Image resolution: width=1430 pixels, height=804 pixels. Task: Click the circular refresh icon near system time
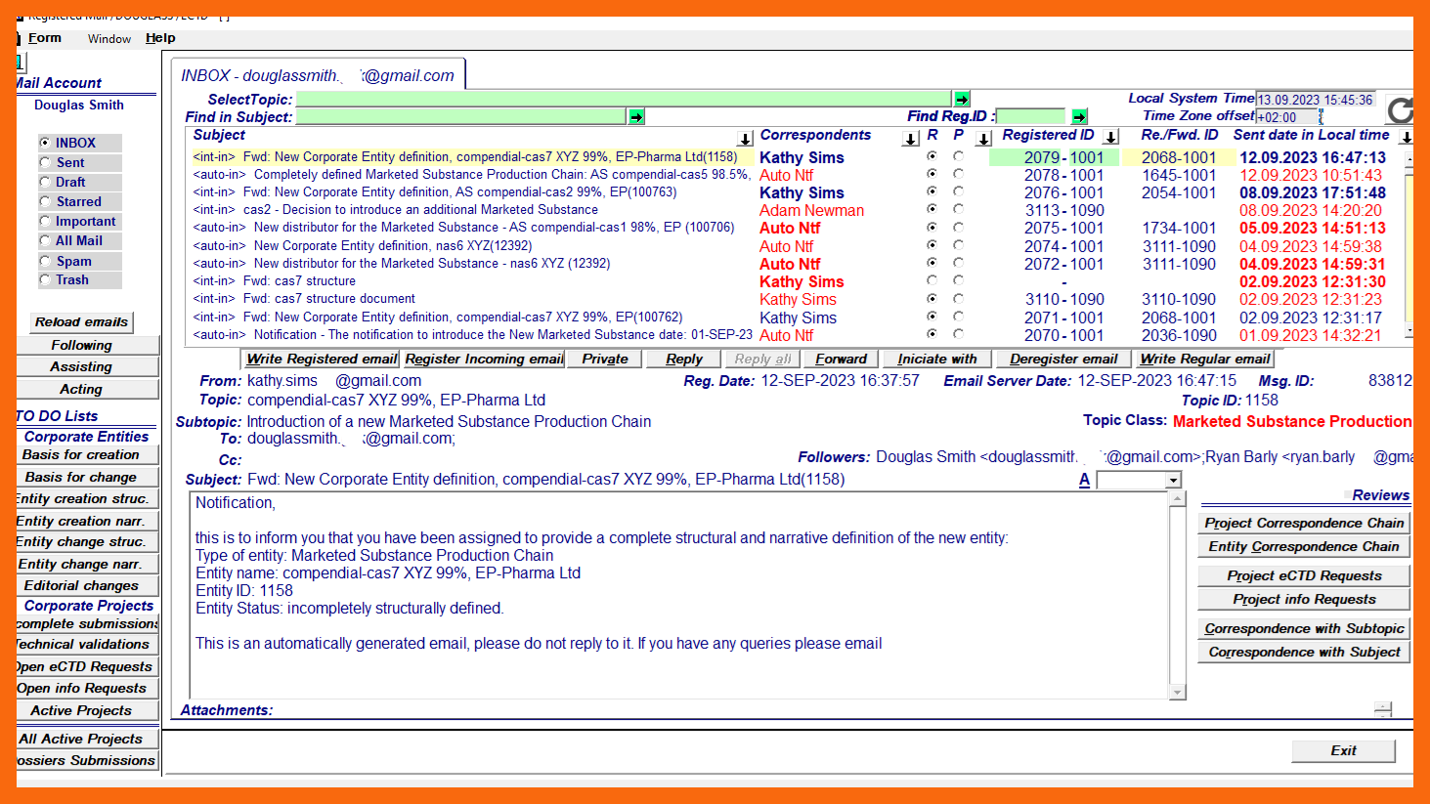coord(1400,109)
